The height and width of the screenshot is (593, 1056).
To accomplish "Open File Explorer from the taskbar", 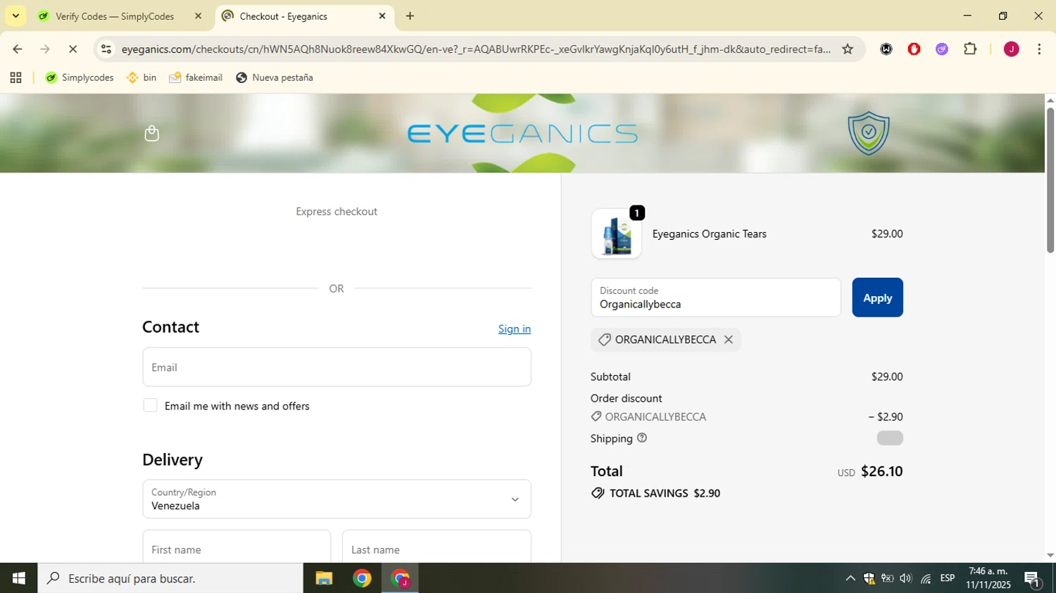I will pyautogui.click(x=324, y=578).
